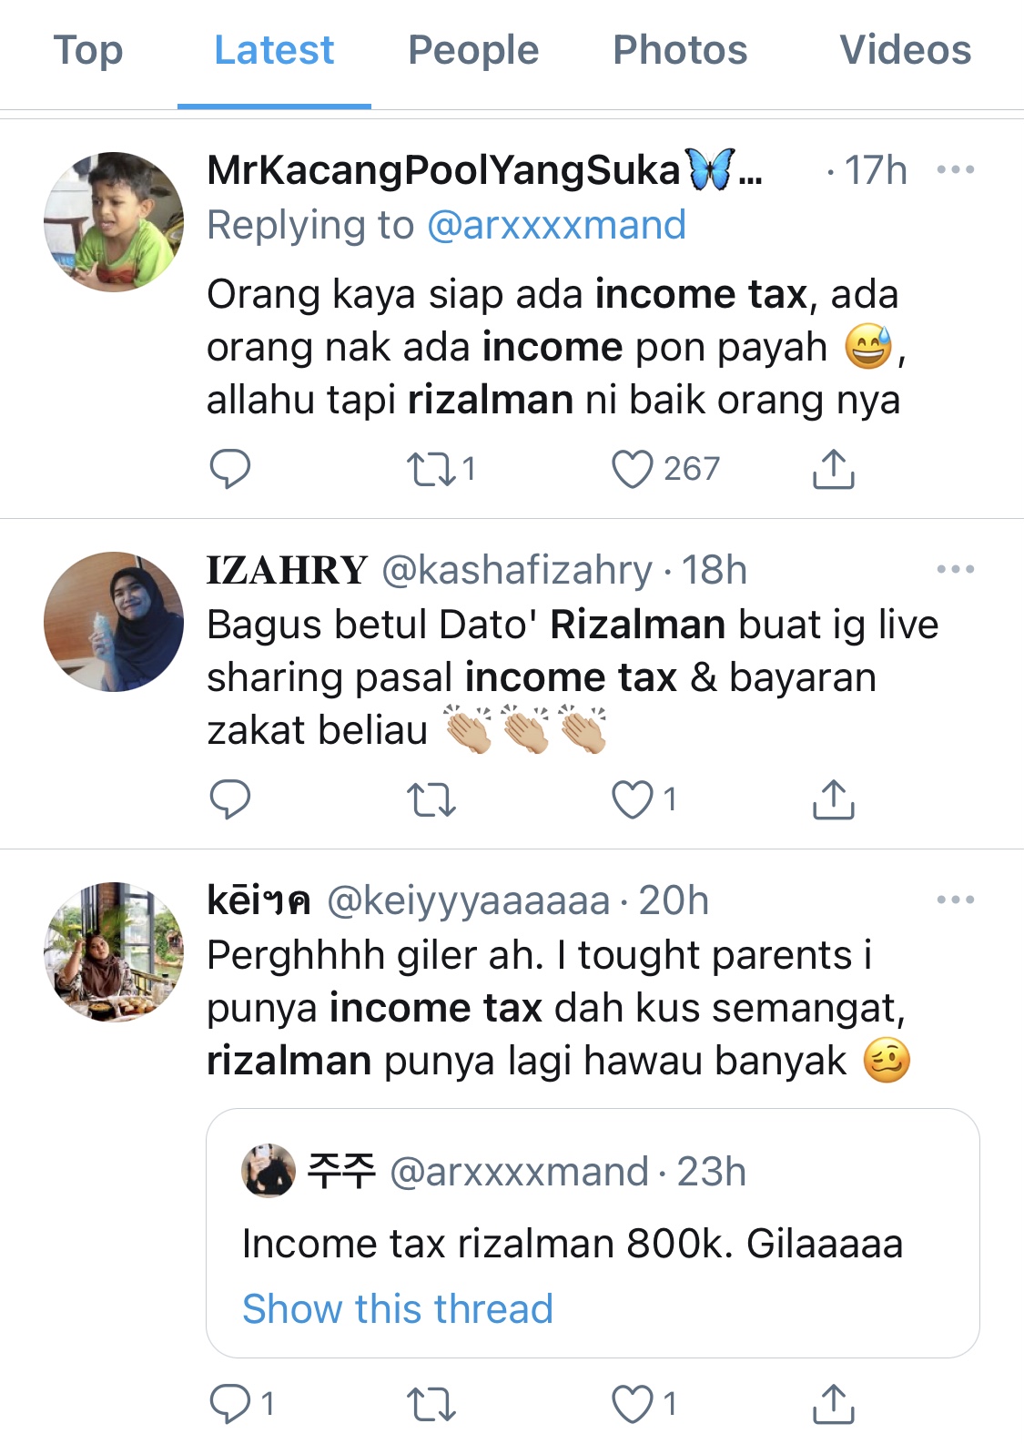Switch to the Top tab
1024x1444 pixels.
88,50
